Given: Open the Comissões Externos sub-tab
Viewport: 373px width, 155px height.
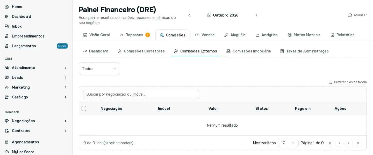Looking at the screenshot, I should (196, 51).
